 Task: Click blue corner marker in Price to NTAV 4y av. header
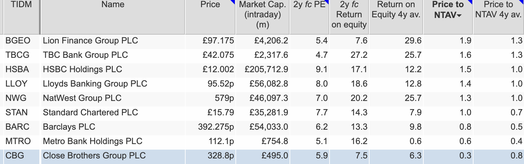click(522, 2)
